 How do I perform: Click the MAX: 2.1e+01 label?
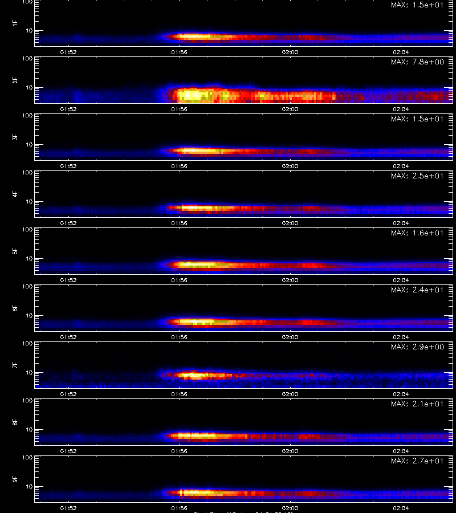417,404
